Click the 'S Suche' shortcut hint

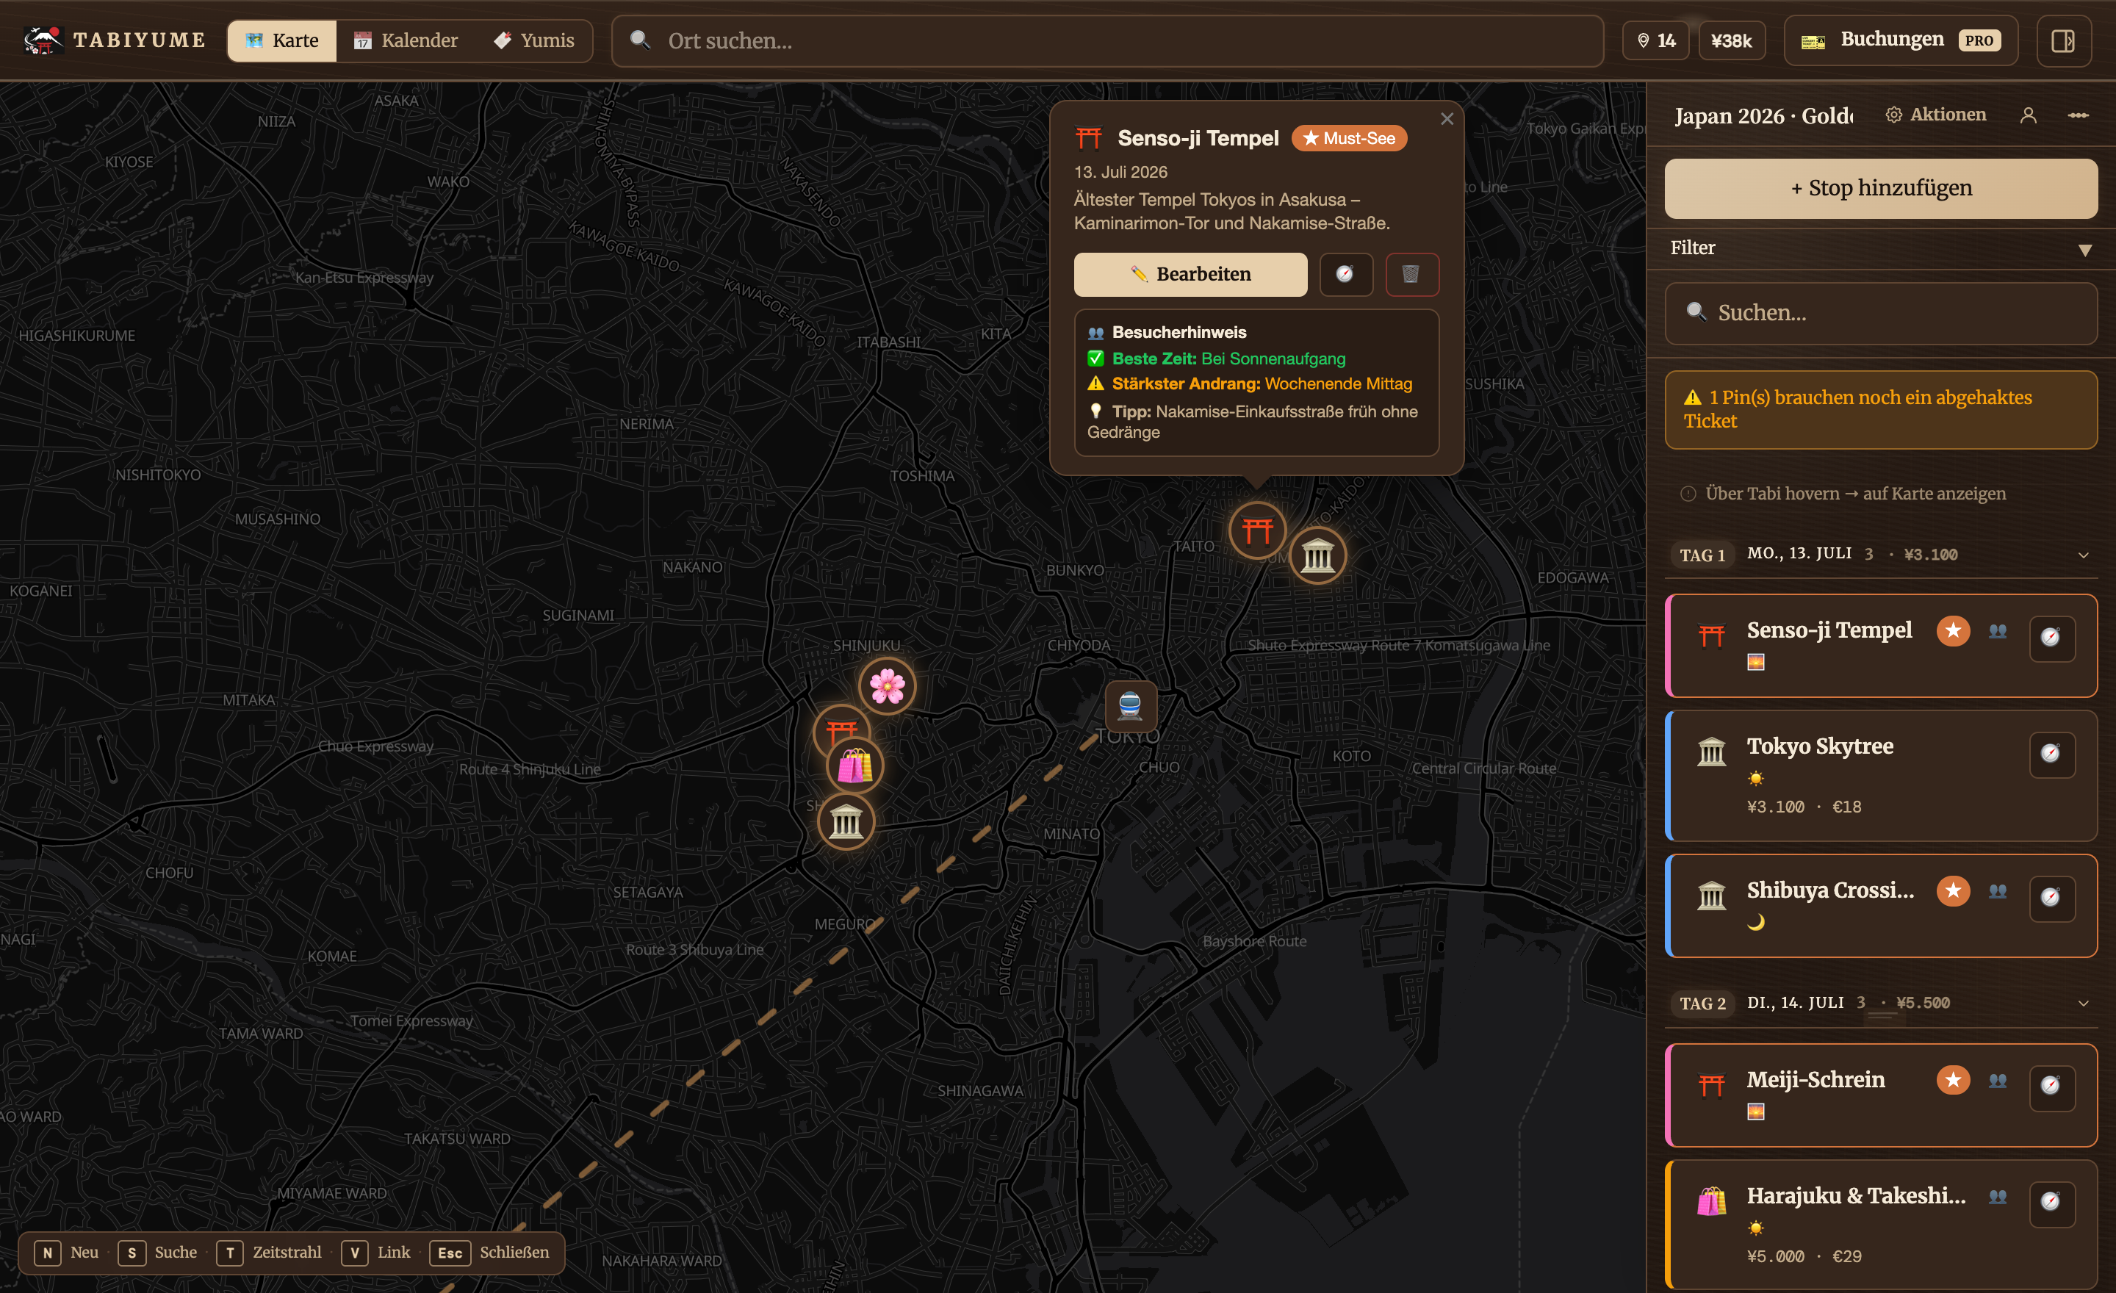pyautogui.click(x=158, y=1253)
